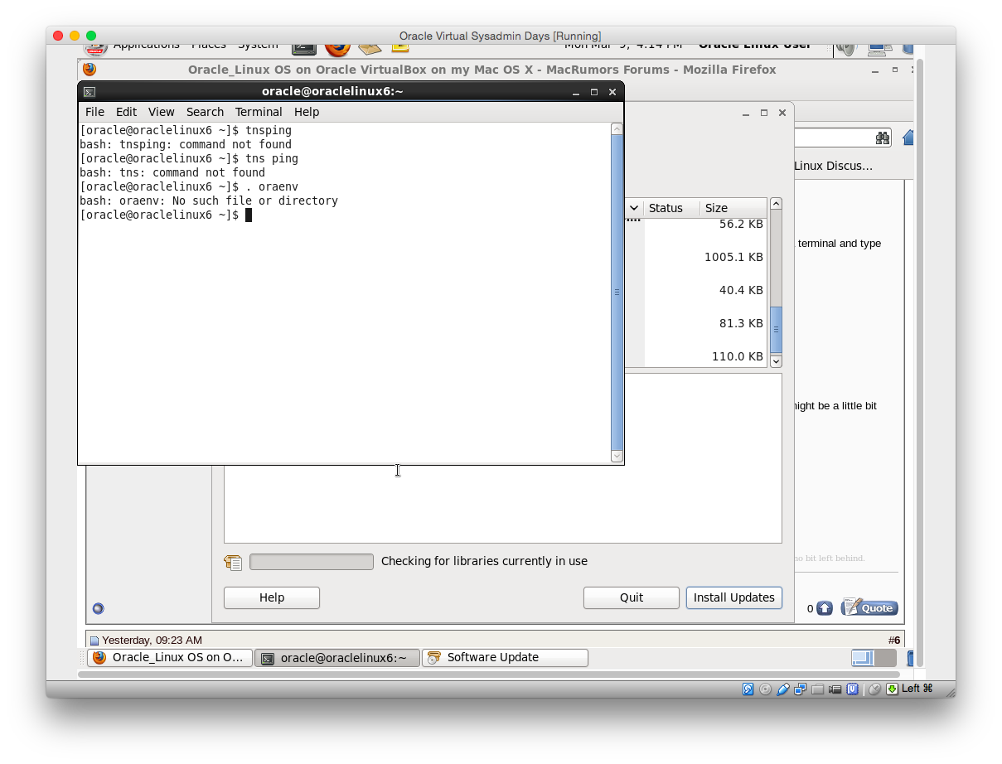Open the Search menu in the terminal

pyautogui.click(x=205, y=112)
